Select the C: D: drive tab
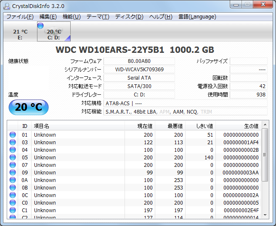 (x=54, y=31)
